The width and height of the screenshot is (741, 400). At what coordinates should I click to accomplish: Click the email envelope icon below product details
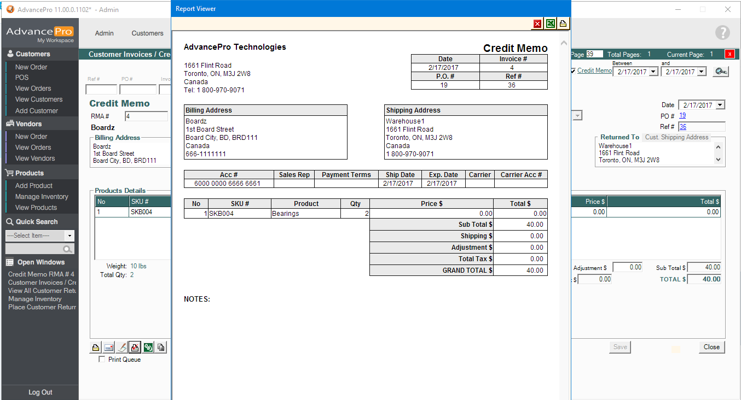tap(108, 348)
